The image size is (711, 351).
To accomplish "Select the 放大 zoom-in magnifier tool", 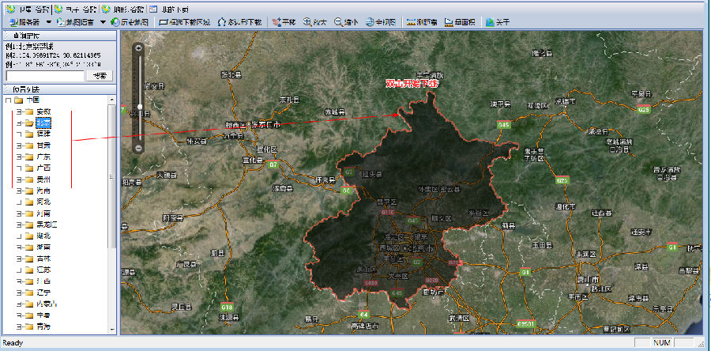I will [x=315, y=21].
